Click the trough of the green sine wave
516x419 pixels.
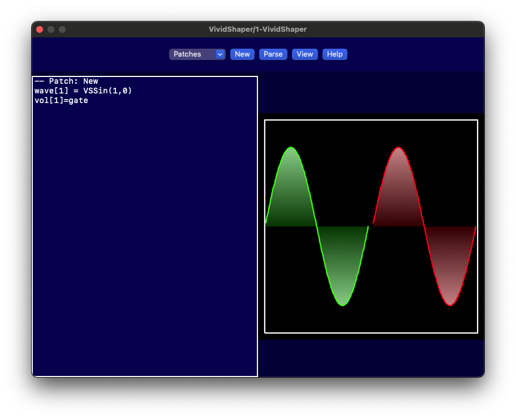pyautogui.click(x=343, y=305)
